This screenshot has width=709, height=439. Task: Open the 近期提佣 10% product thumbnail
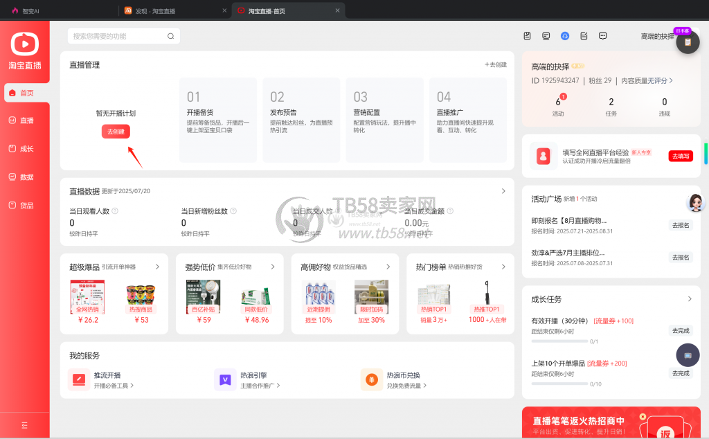318,296
